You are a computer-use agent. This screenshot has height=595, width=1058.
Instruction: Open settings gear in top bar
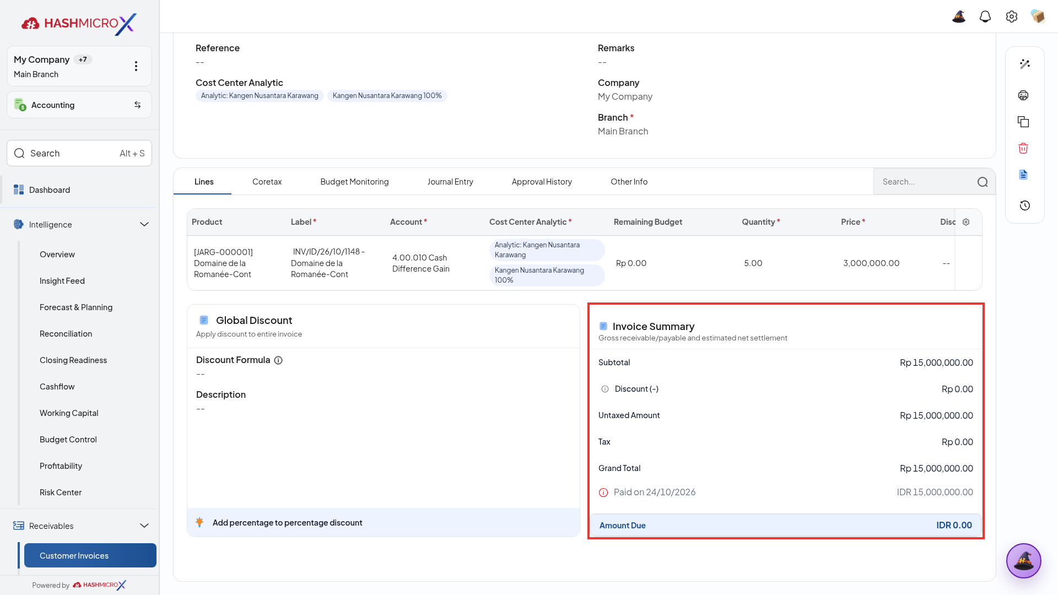[1012, 17]
